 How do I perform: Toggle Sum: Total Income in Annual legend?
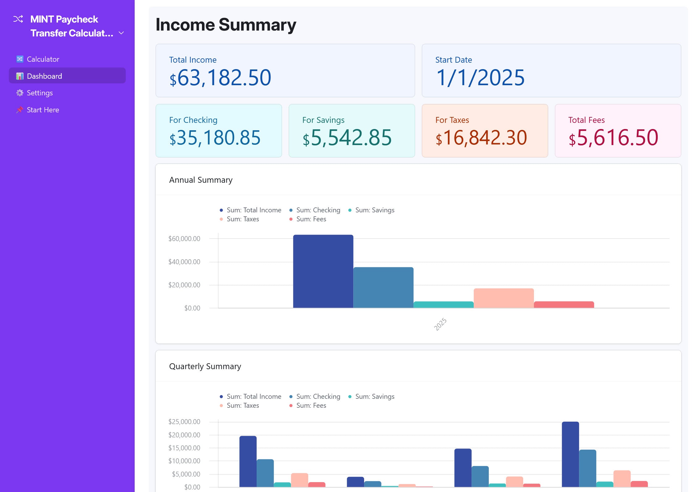click(254, 210)
